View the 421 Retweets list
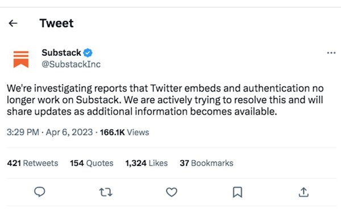 pyautogui.click(x=32, y=163)
